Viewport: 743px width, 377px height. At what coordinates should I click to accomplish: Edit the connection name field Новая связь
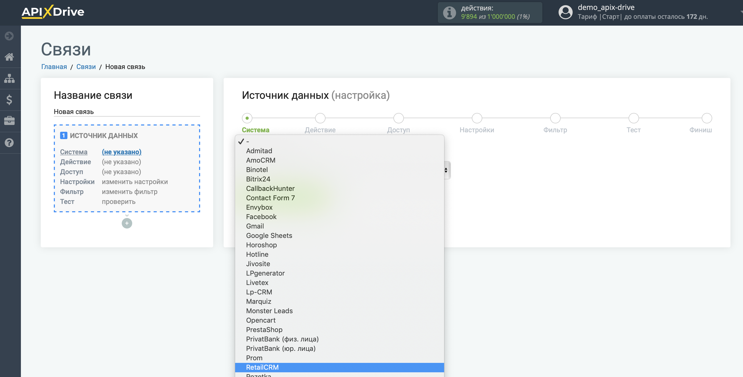(x=127, y=112)
